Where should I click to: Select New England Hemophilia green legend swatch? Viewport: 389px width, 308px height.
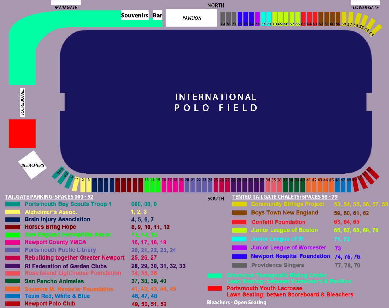[13, 235]
